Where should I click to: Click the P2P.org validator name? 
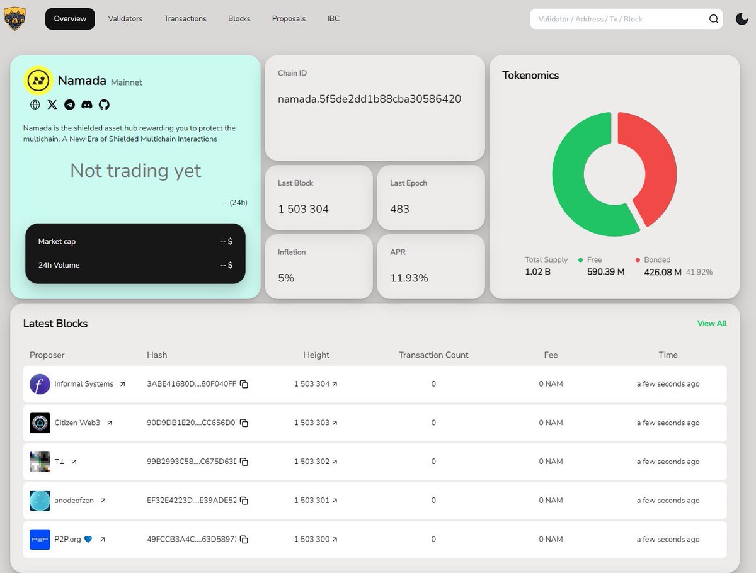67,540
